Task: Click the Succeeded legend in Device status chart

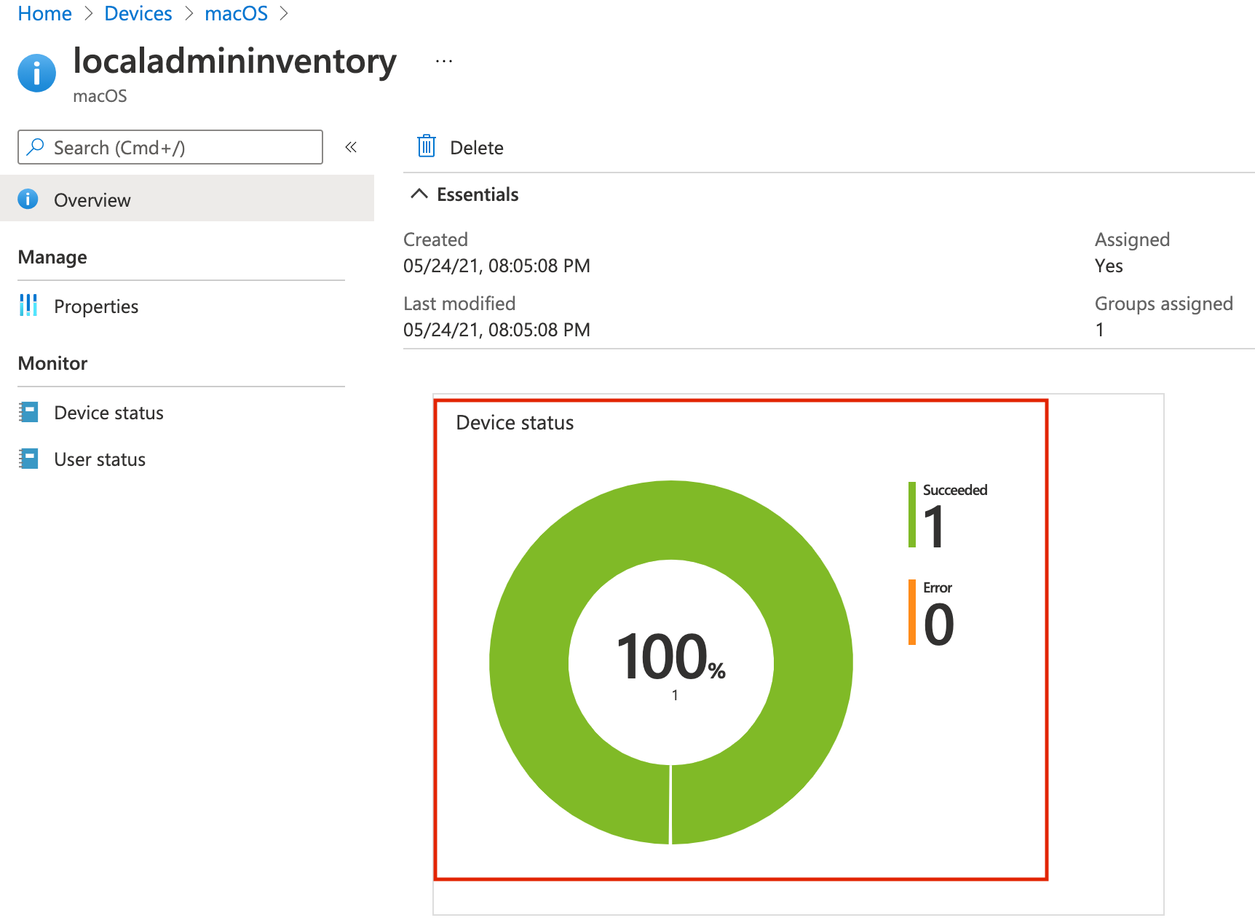Action: [x=954, y=490]
